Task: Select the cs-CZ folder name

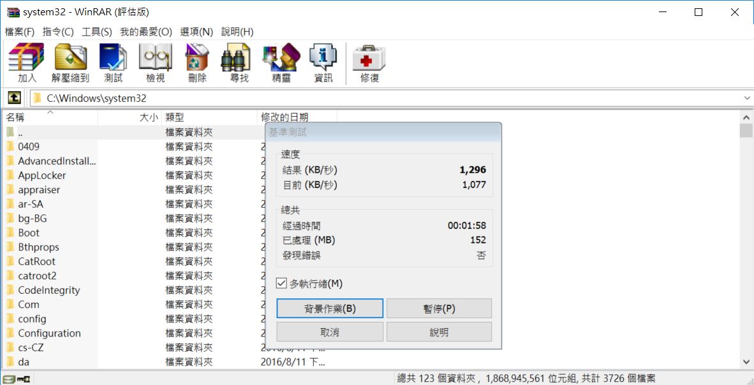Action: 31,347
